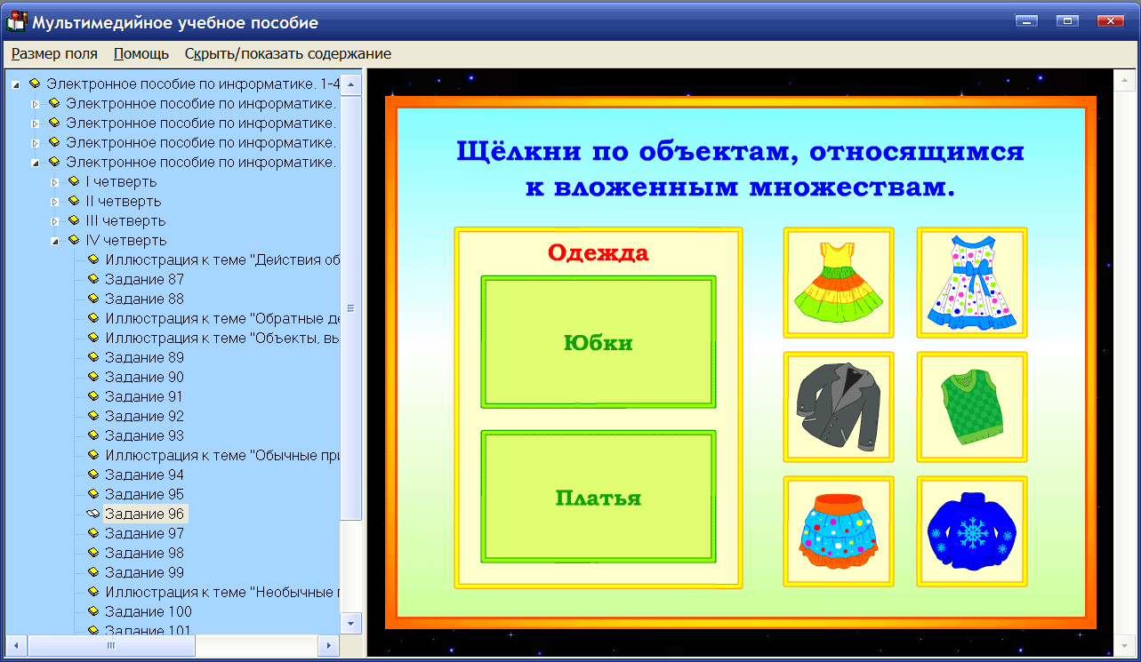Click the horizontal scrollbar right arrow
The height and width of the screenshot is (662, 1141).
click(328, 646)
